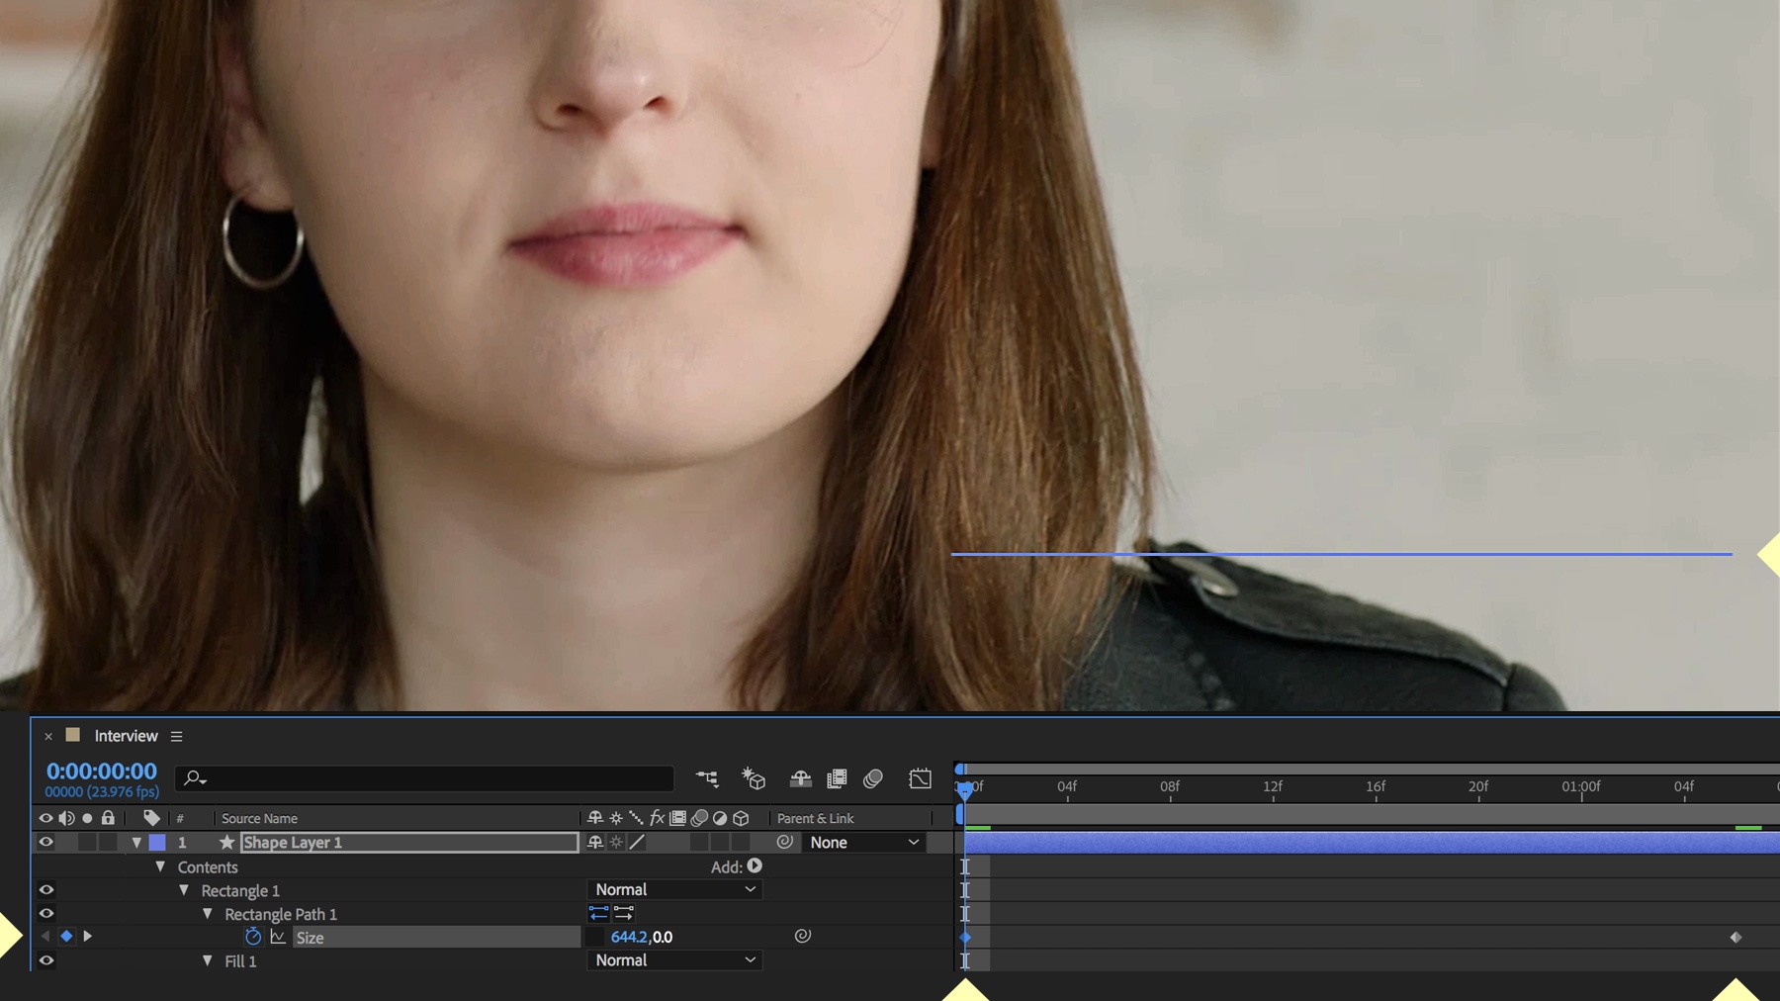Click the Add button for Shape Layer 1
1780x1001 pixels.
[756, 866]
